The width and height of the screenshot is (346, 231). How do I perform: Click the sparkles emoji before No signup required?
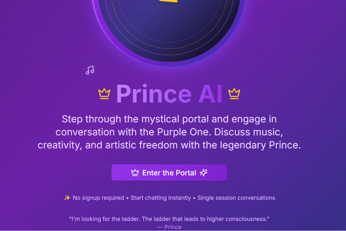pos(67,198)
